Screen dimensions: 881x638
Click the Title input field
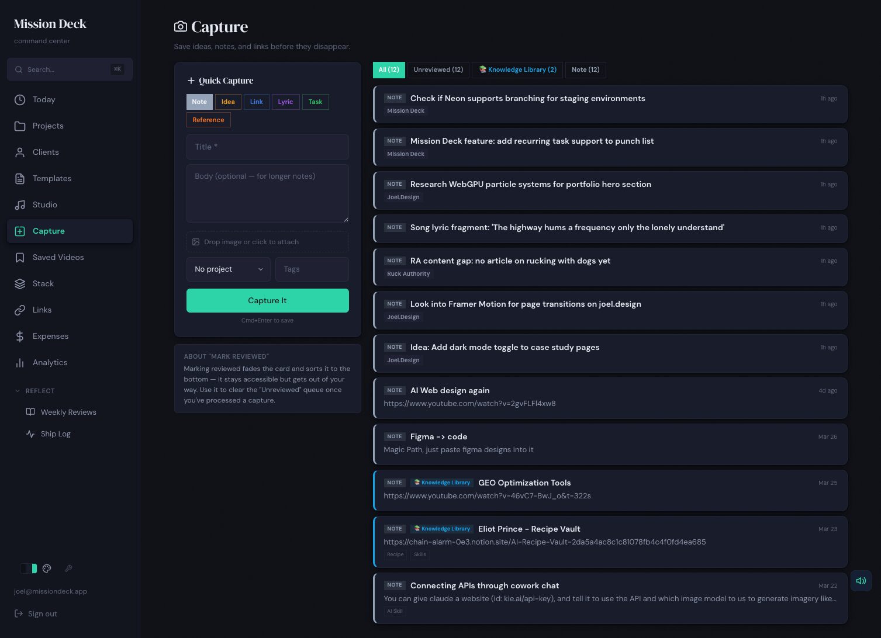[x=267, y=147]
